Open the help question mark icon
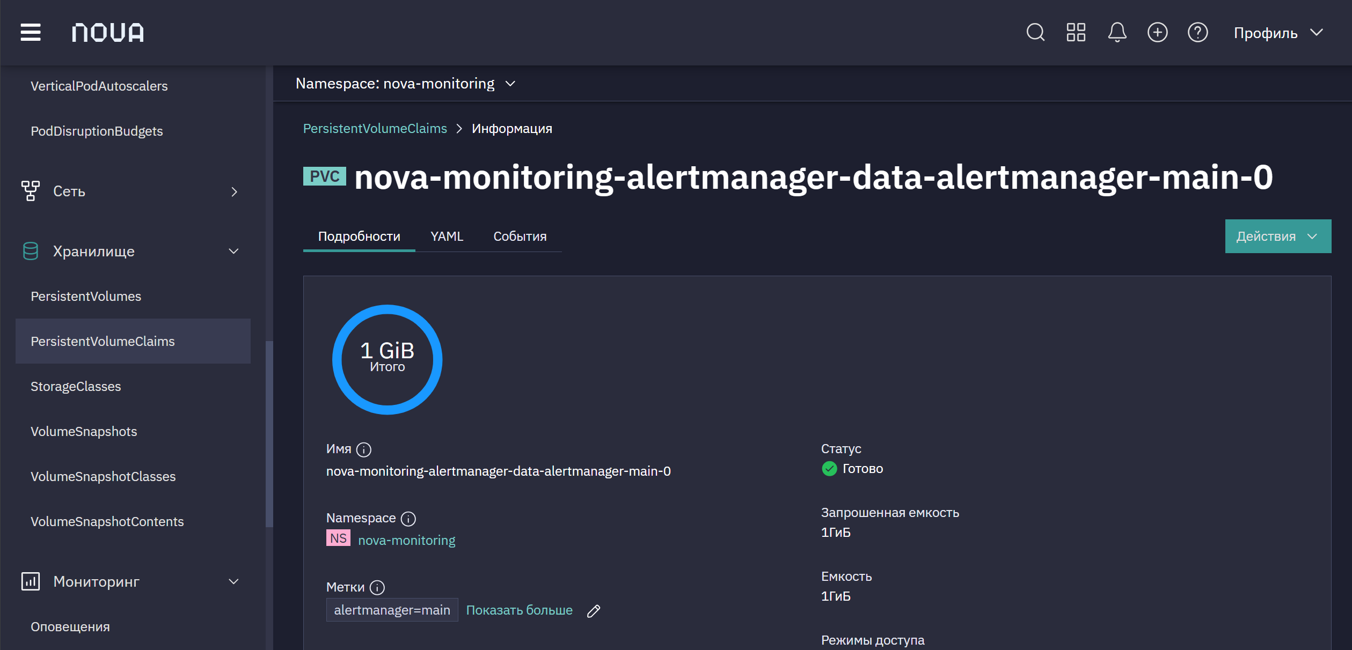 1197,32
